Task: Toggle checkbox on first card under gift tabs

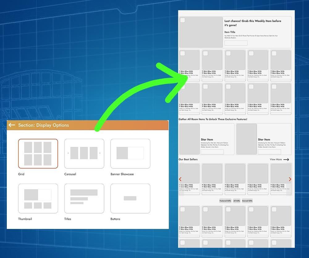Action: (183, 209)
